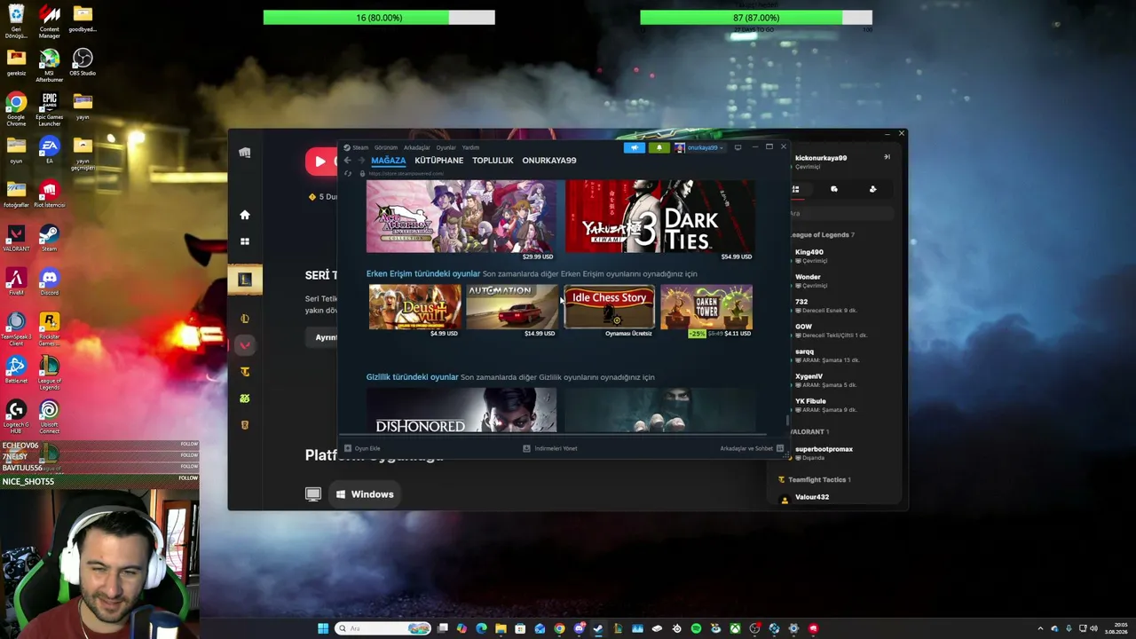The height and width of the screenshot is (639, 1136).
Task: Launch Discord from the desktop
Action: (49, 282)
